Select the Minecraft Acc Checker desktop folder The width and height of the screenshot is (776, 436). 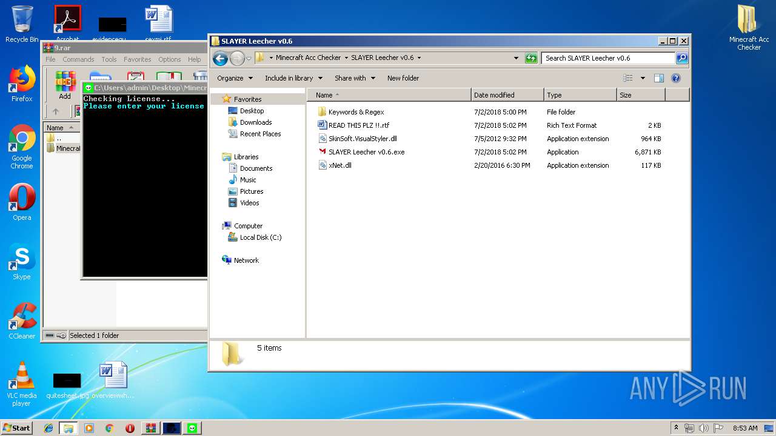749,28
